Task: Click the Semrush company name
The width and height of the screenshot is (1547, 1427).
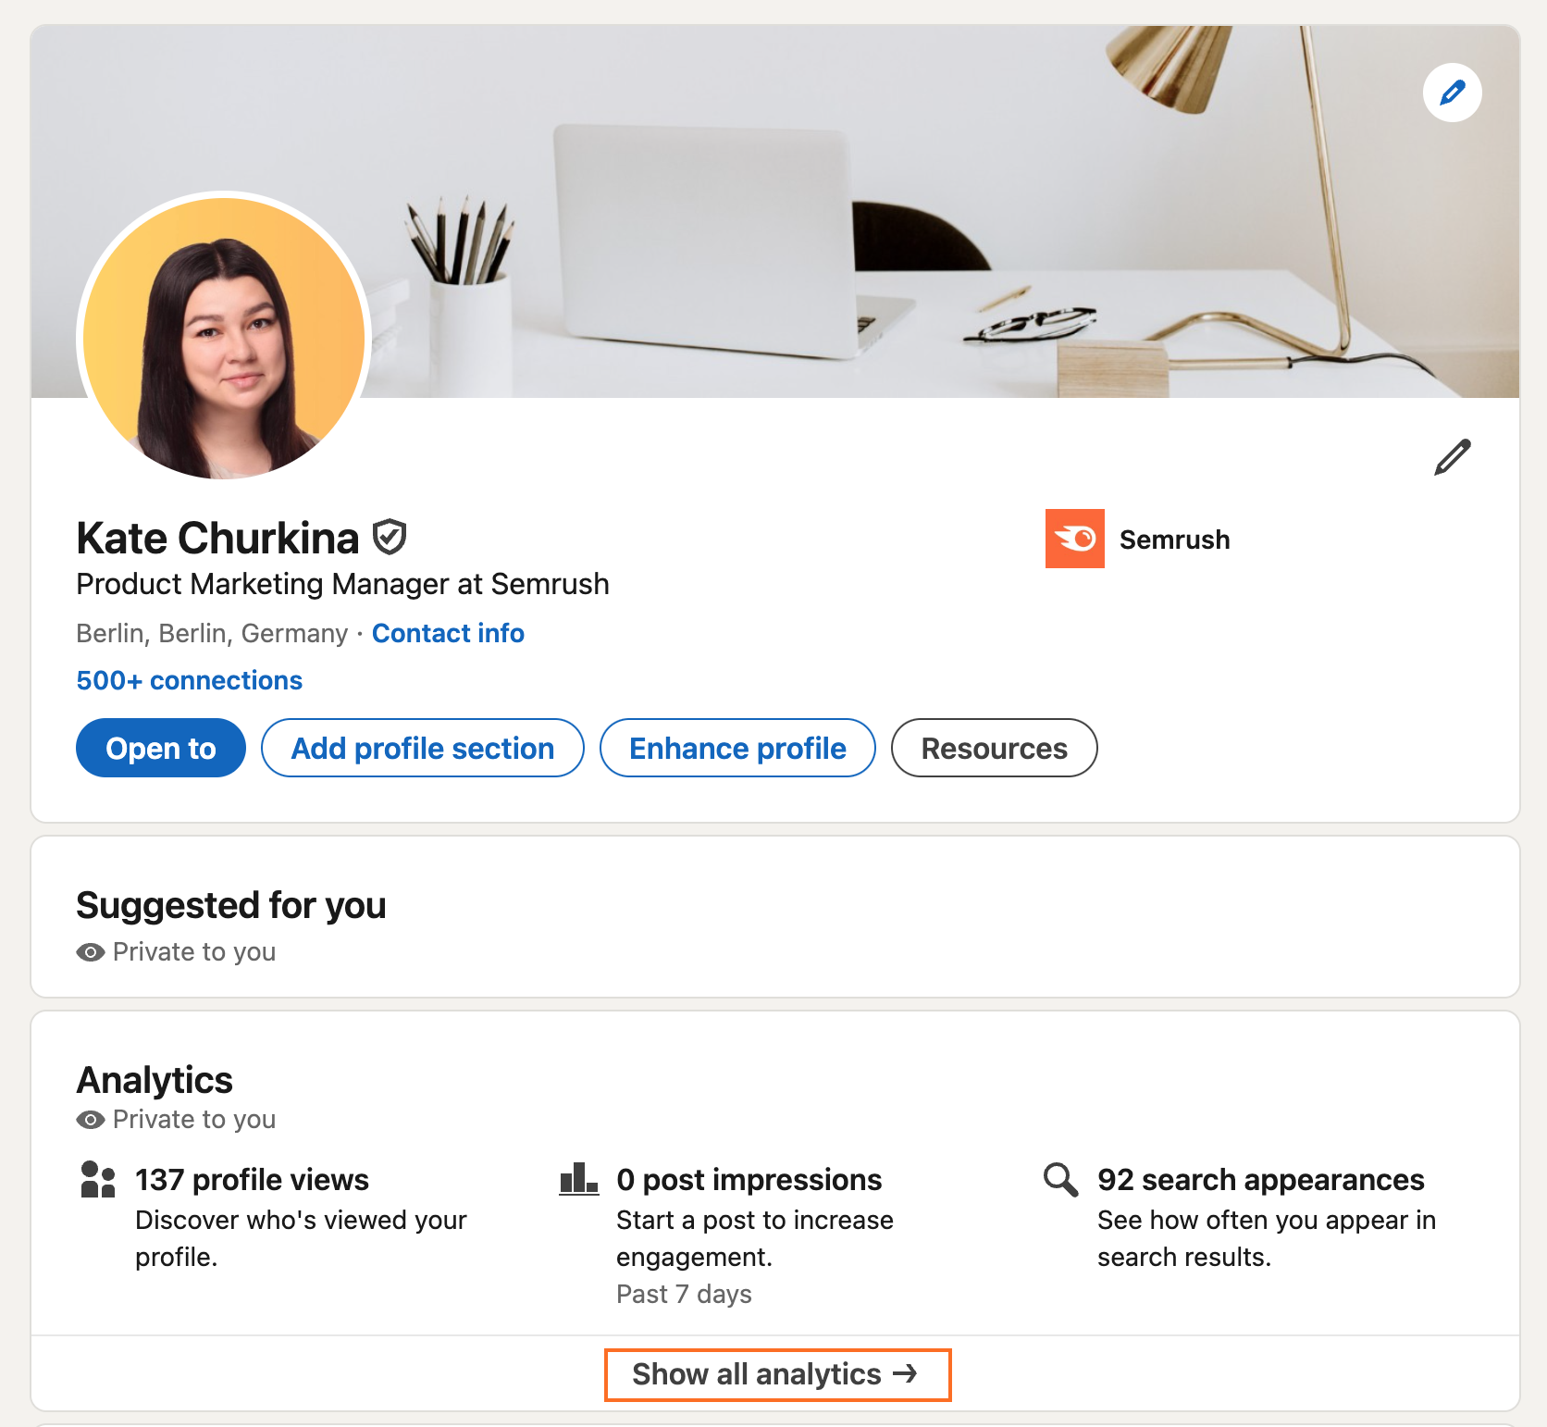Action: click(x=1174, y=540)
